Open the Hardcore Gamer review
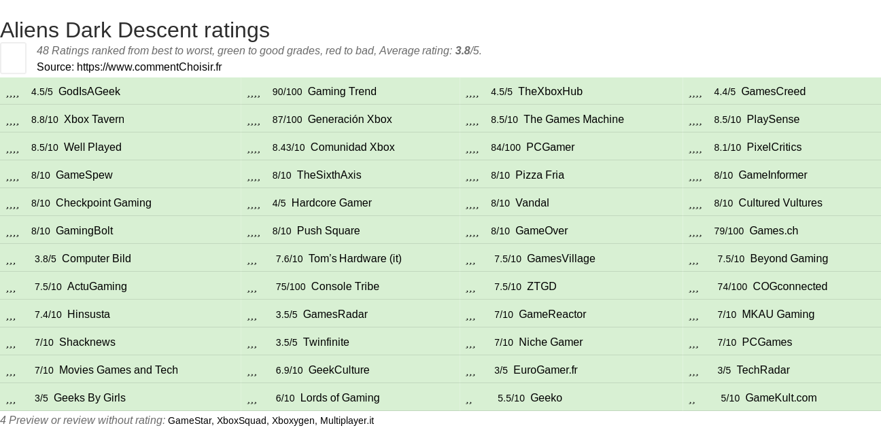The width and height of the screenshot is (881, 428). click(x=332, y=203)
